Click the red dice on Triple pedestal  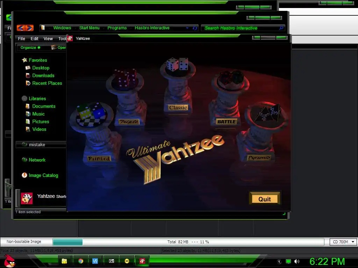pos(126,78)
